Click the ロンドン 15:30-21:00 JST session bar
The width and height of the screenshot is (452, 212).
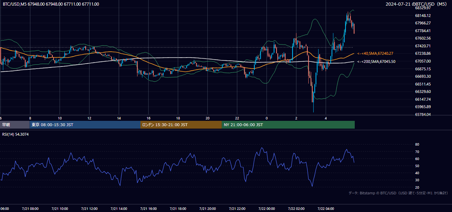(181, 125)
